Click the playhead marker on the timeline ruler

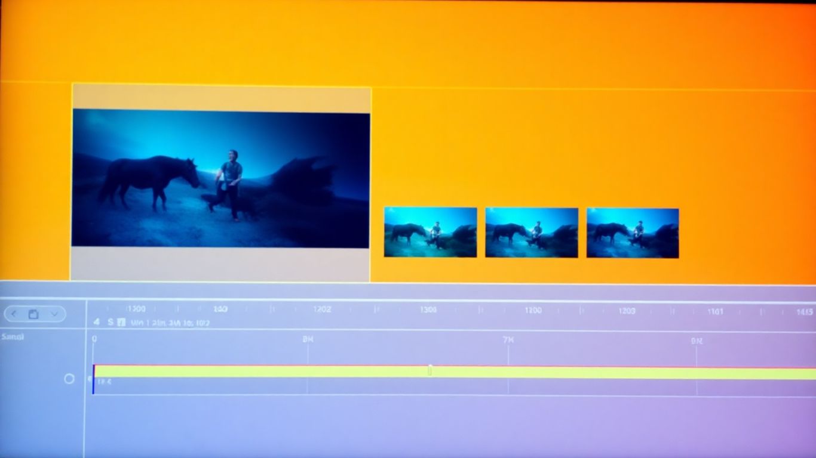[430, 369]
